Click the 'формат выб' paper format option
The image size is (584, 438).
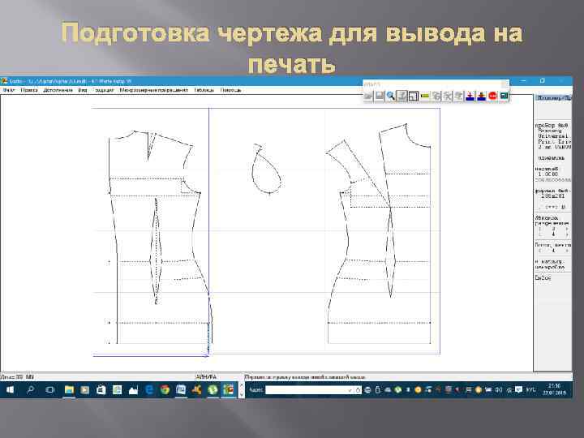[x=552, y=191]
